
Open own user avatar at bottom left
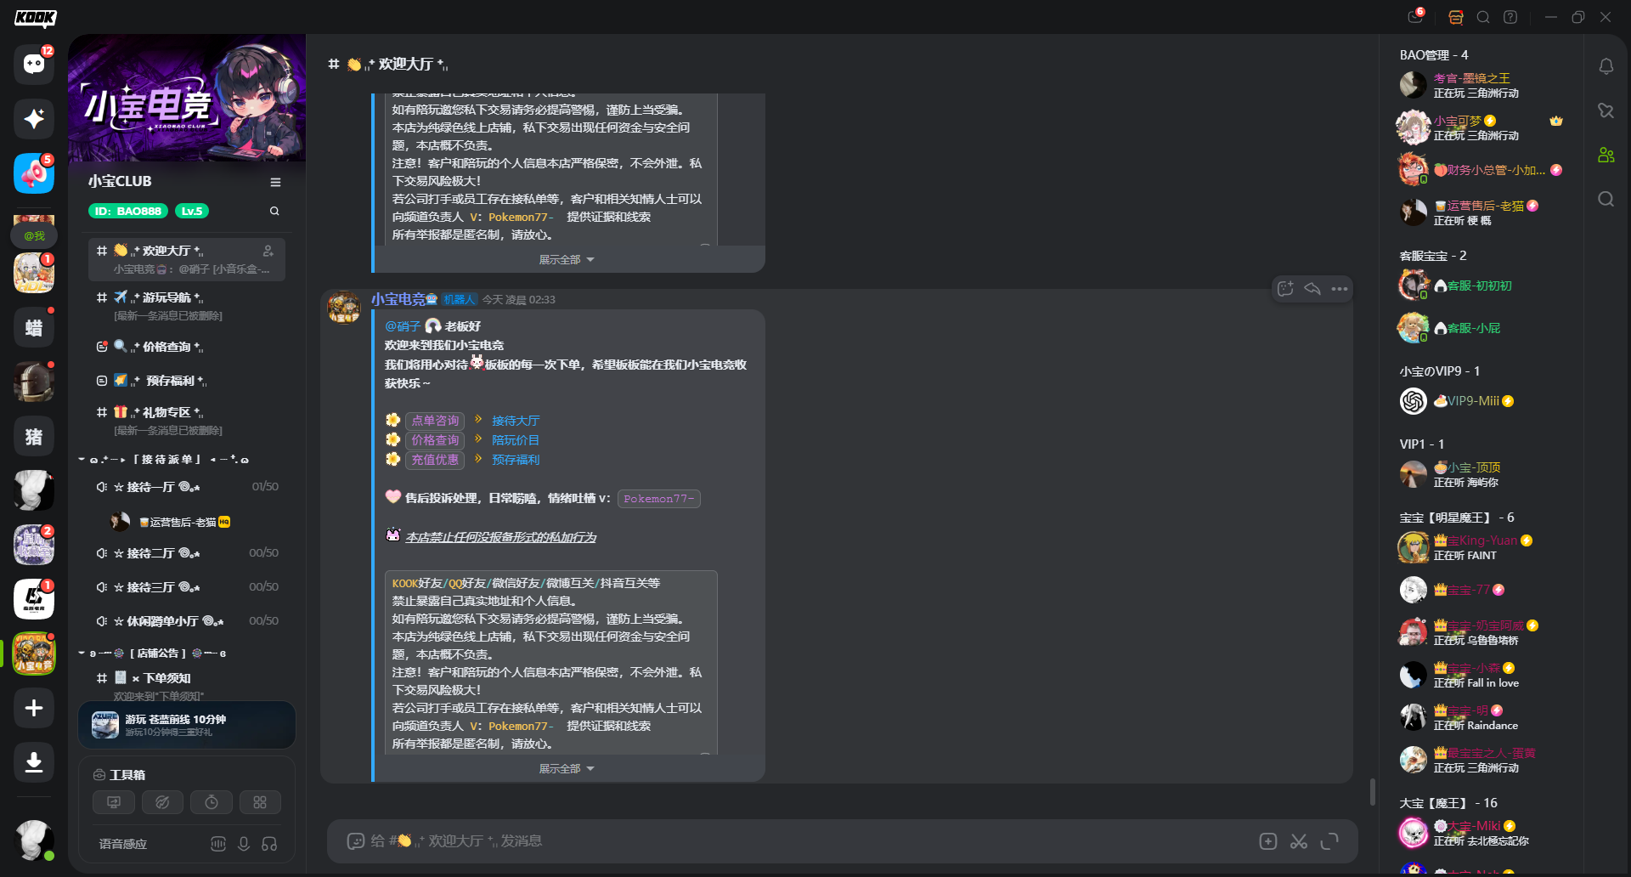34,840
